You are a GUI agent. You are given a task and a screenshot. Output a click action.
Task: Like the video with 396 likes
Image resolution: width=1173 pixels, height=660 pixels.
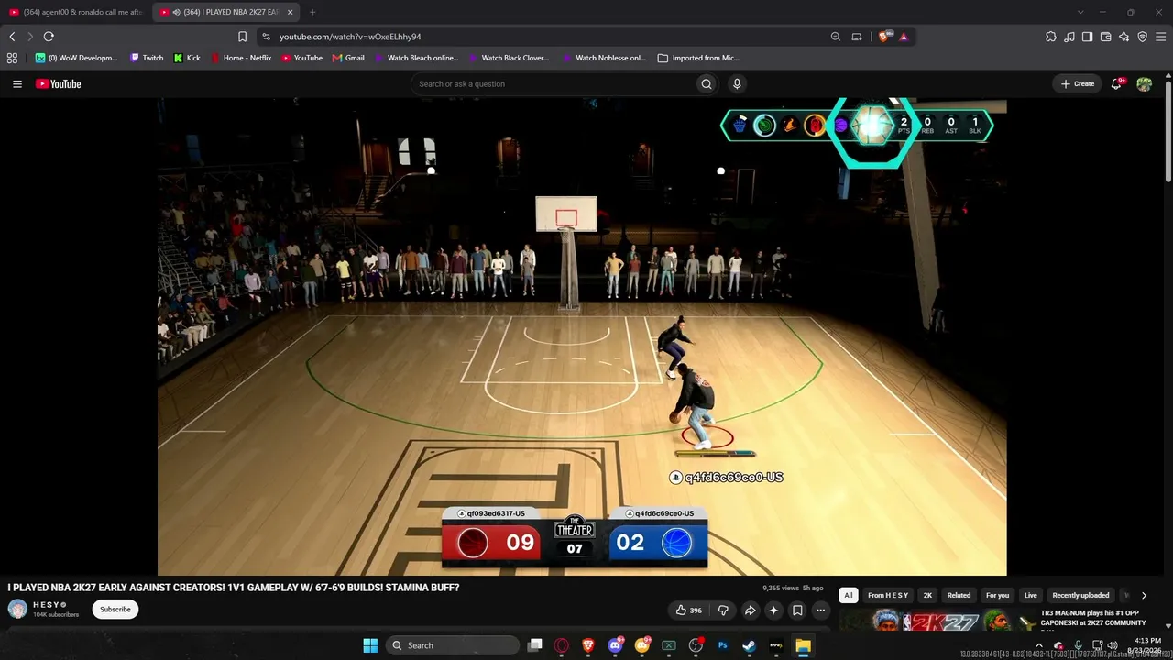[689, 610]
